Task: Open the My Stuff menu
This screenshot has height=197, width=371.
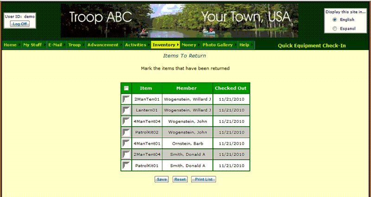Action: pyautogui.click(x=34, y=44)
